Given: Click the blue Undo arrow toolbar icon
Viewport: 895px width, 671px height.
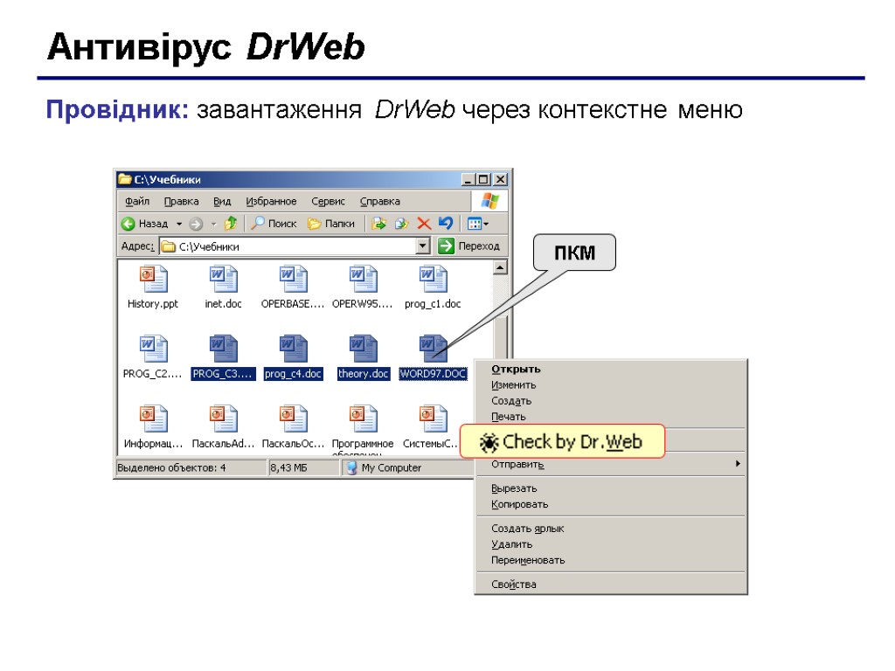Looking at the screenshot, I should tap(446, 223).
